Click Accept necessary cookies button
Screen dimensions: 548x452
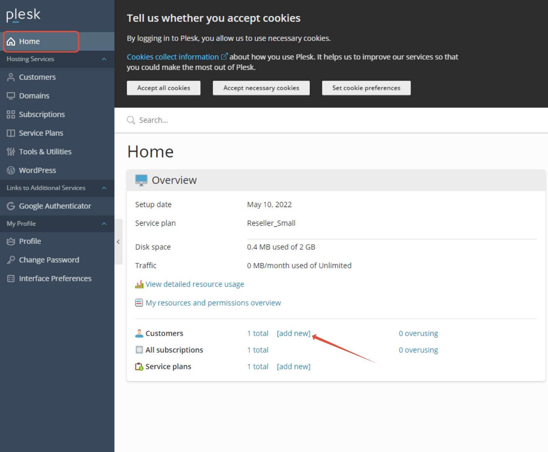tap(261, 88)
